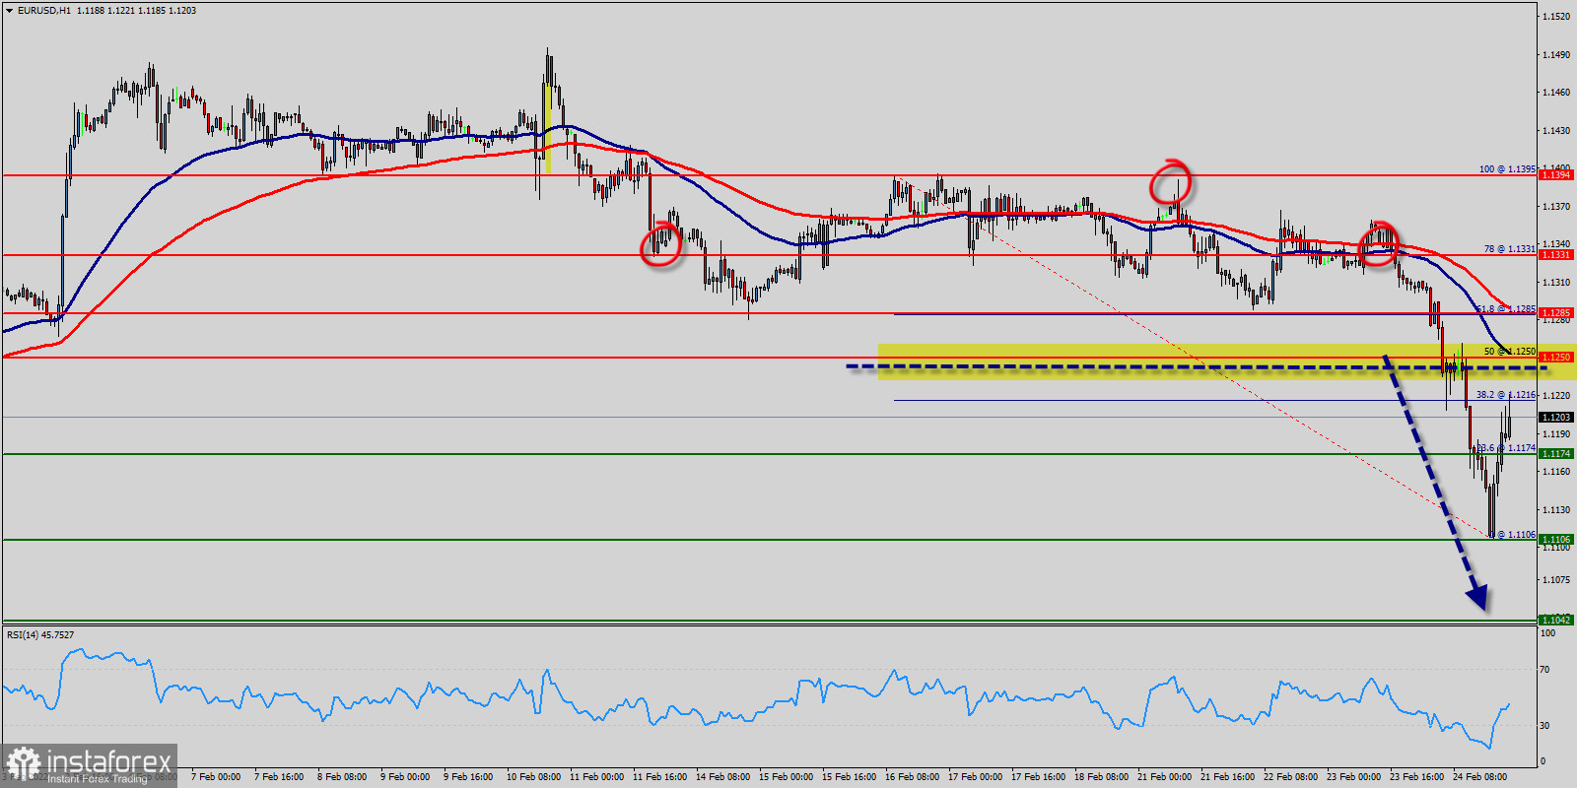The image size is (1577, 788).
Task: Click the 1.1430 price scale value
Action: [1556, 131]
